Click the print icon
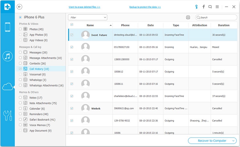Viewport: 240px width, 147px height. (188, 17)
